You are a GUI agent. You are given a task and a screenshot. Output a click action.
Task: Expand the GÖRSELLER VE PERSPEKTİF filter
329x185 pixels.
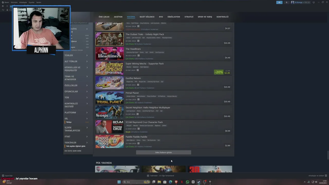[76, 69]
